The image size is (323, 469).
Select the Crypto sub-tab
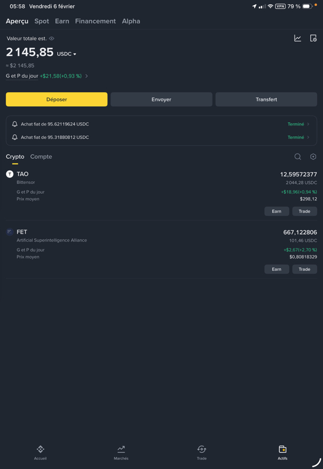(15, 157)
